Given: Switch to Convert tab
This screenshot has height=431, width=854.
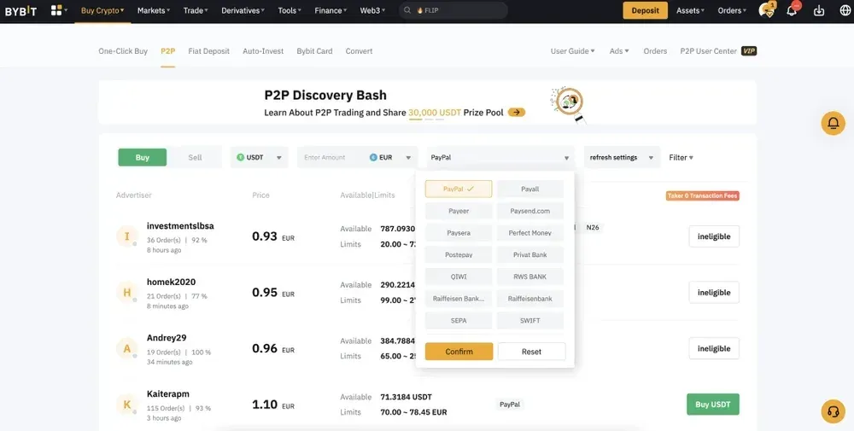Looking at the screenshot, I should pos(359,51).
